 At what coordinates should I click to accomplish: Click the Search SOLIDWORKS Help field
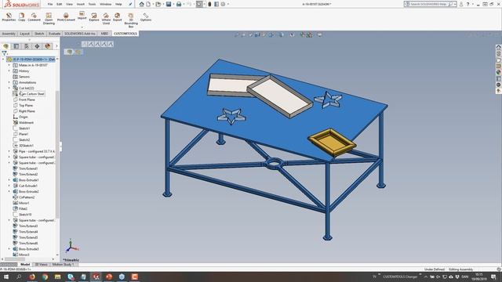[430, 4]
